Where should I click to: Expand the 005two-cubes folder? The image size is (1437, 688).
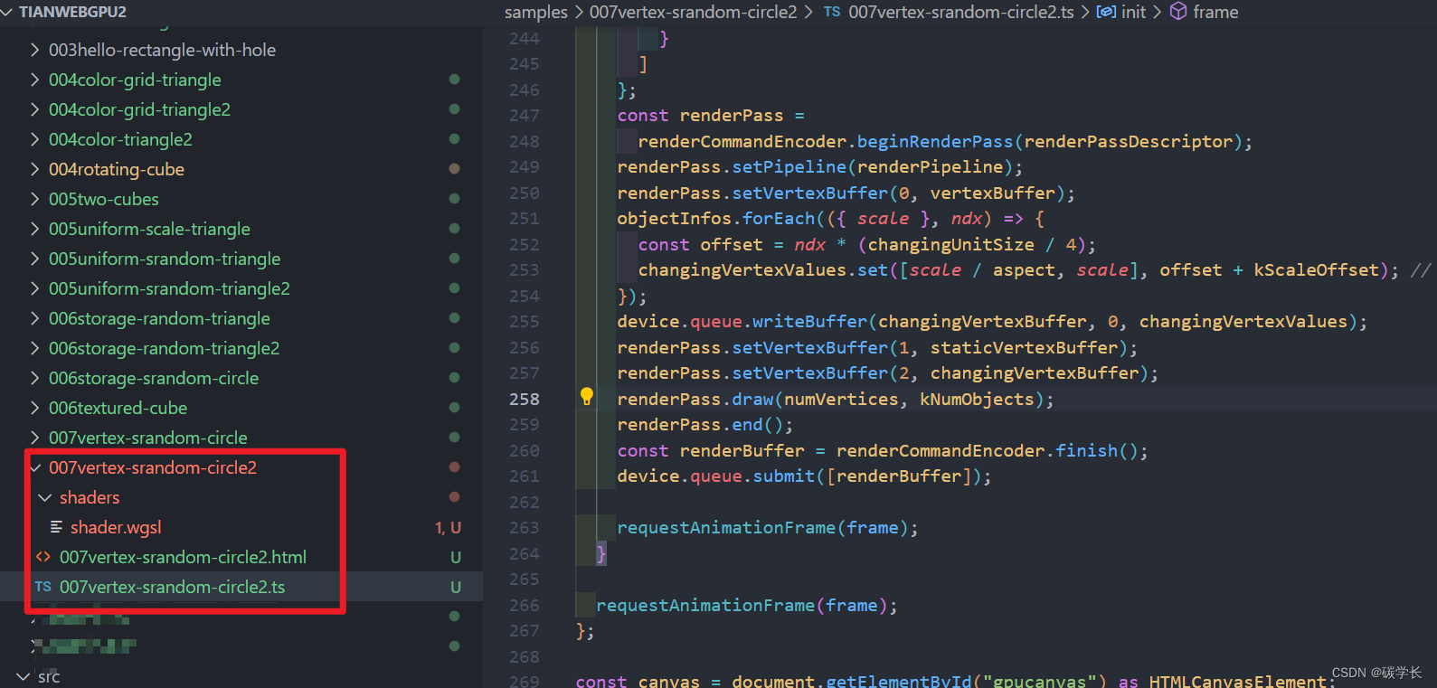coord(35,199)
